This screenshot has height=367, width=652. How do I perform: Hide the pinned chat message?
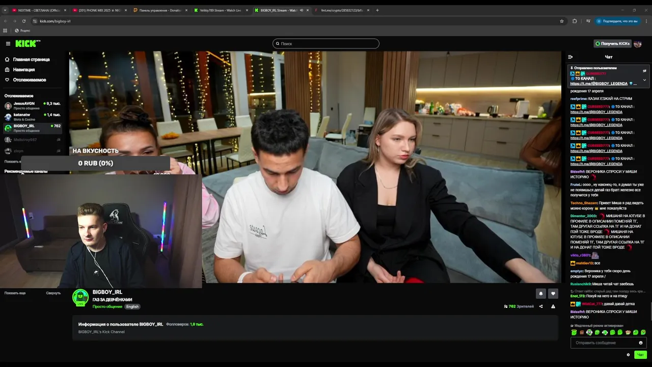pos(644,71)
